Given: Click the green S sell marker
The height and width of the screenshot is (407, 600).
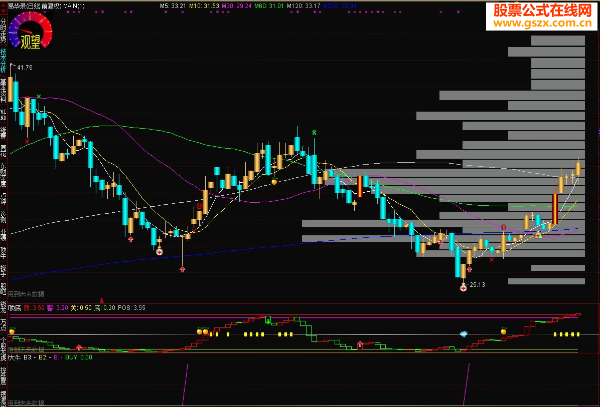Looking at the screenshot, I should 314,133.
